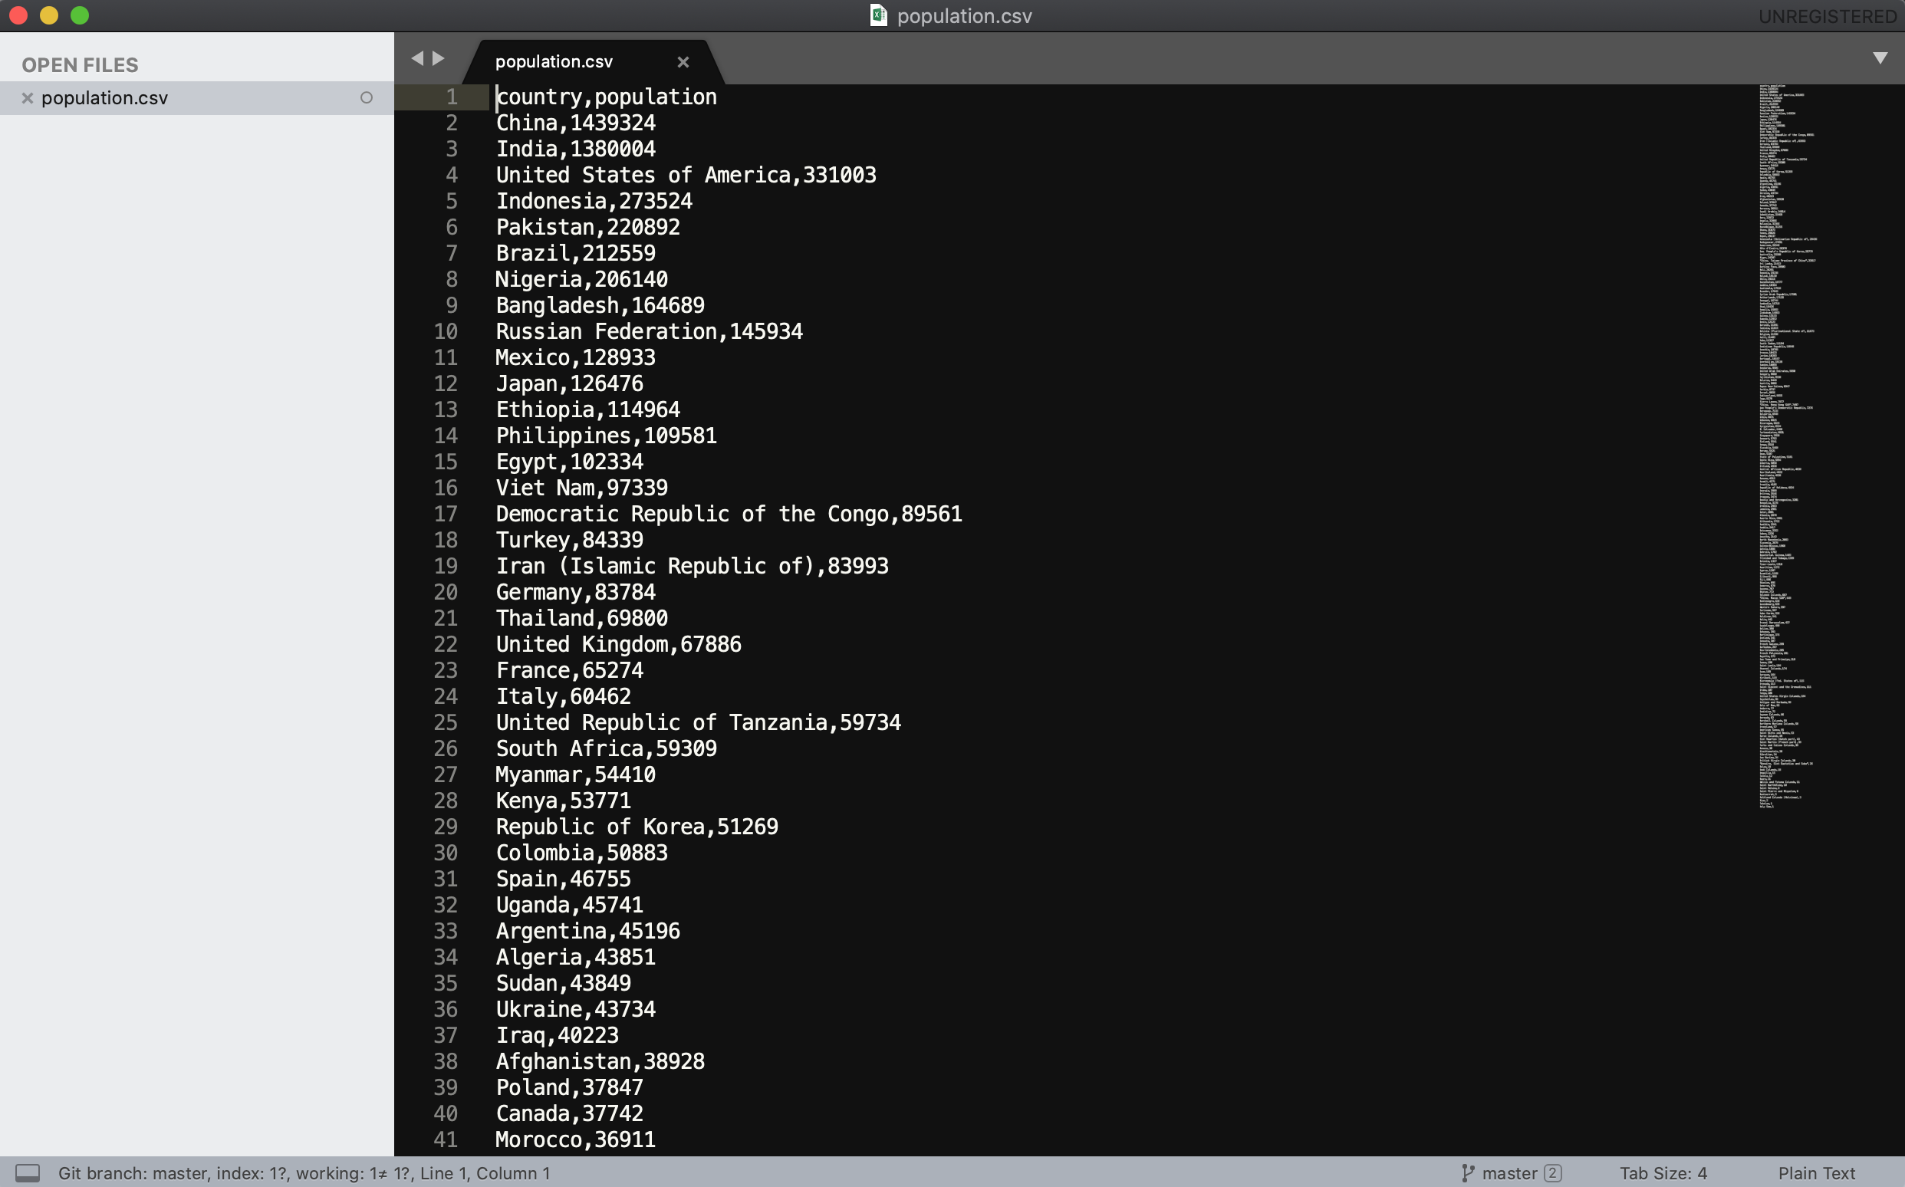The image size is (1905, 1187).
Task: Open the Tab Size: 4 menu
Action: [x=1663, y=1173]
